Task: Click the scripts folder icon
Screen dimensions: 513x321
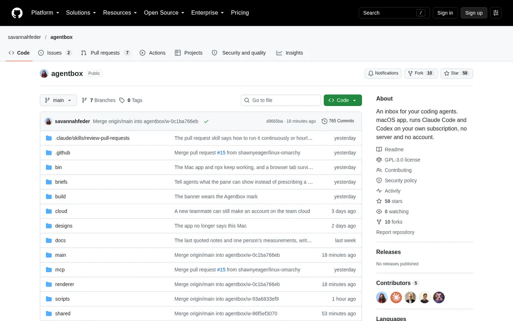Action: (49, 299)
